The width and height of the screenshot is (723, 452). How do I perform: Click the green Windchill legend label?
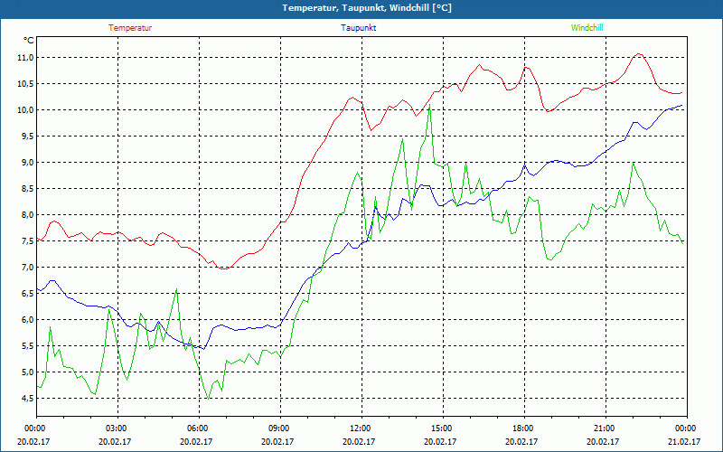587,28
